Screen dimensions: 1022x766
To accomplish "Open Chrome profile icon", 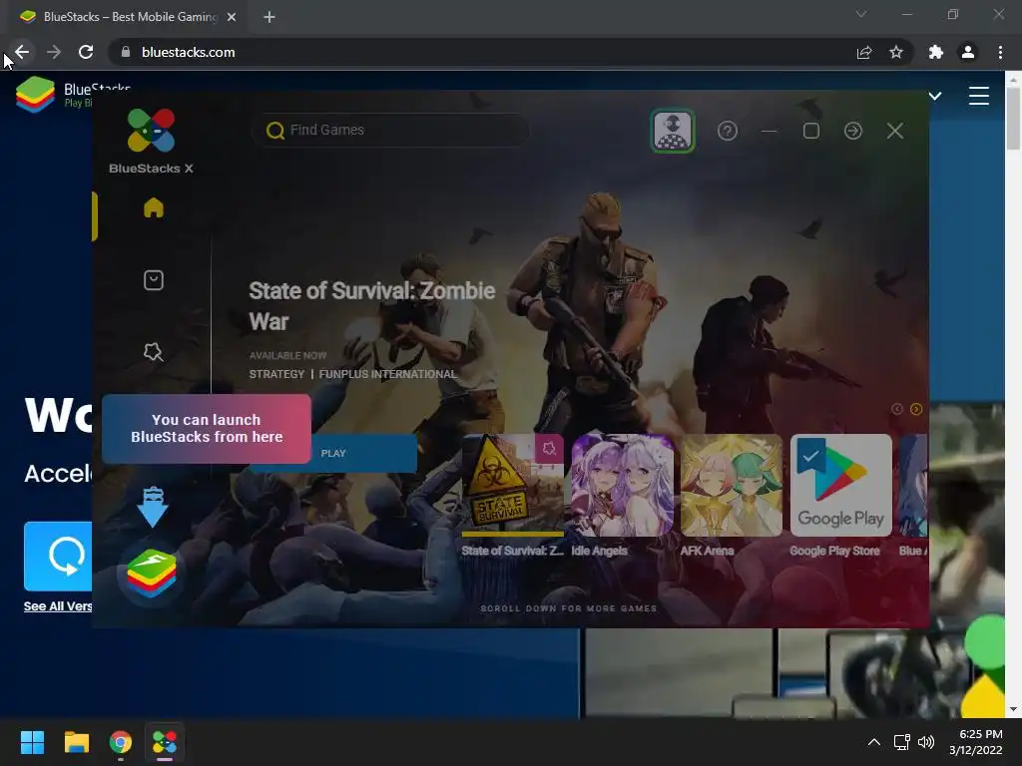I will [968, 52].
